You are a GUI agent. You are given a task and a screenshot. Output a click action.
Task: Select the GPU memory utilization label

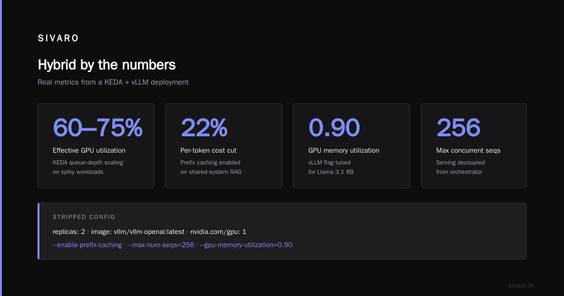344,151
